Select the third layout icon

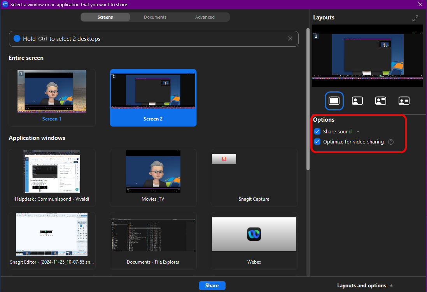click(381, 101)
